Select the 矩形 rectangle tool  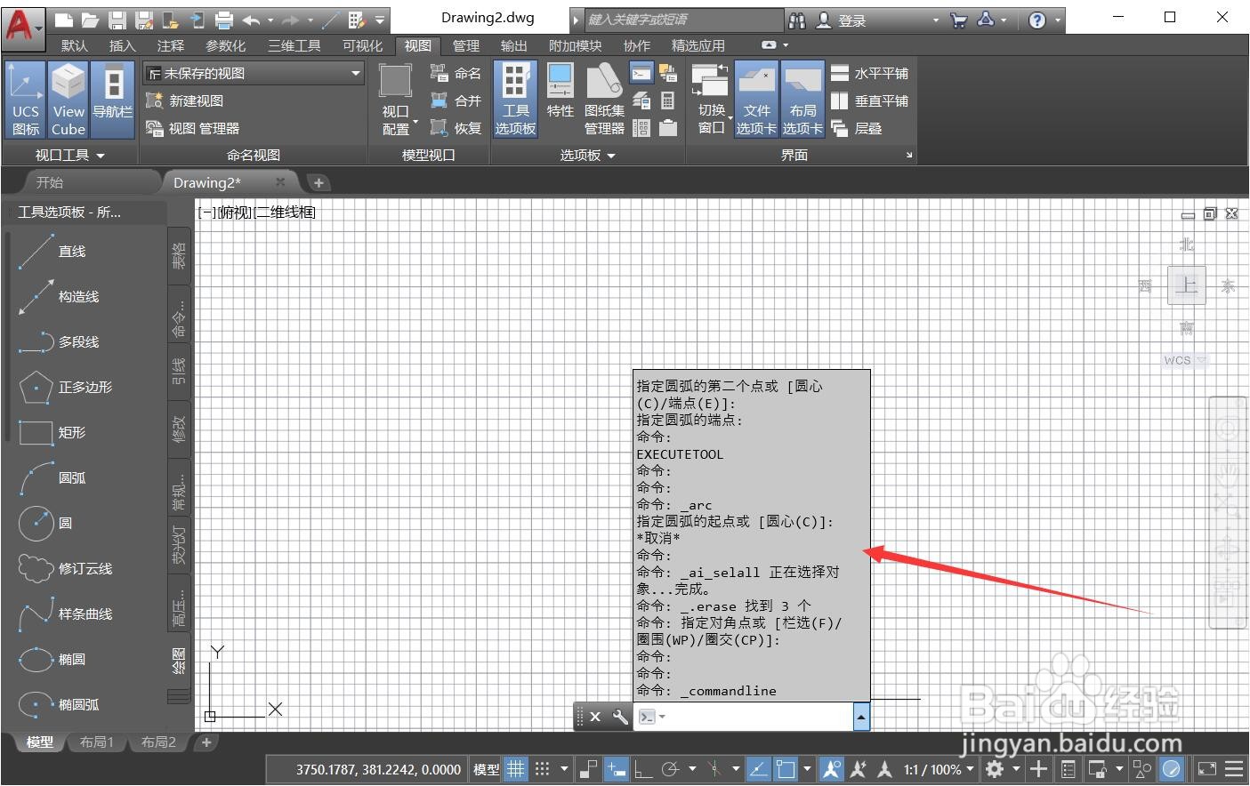pos(53,433)
